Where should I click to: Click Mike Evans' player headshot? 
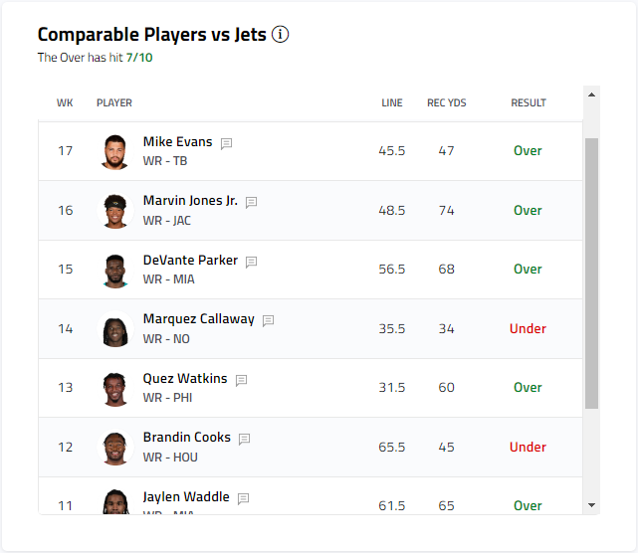click(x=115, y=151)
